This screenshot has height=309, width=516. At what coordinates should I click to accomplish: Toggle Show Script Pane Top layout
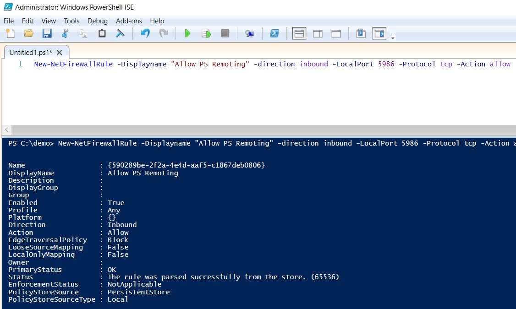coord(299,33)
